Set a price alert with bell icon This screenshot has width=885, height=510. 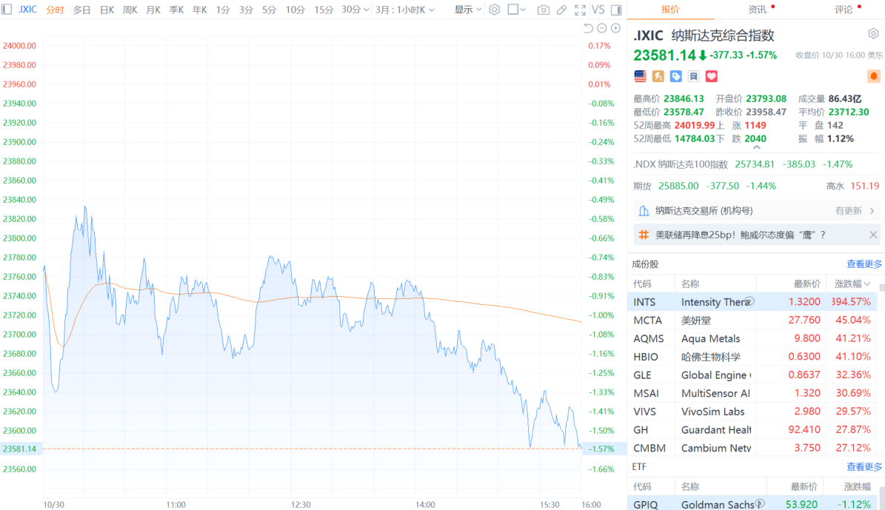click(874, 76)
